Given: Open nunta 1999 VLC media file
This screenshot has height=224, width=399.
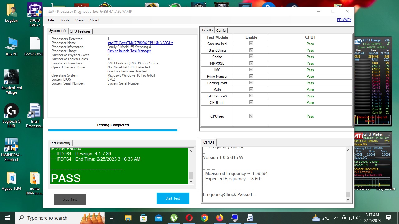Looking at the screenshot, I should (35, 184).
